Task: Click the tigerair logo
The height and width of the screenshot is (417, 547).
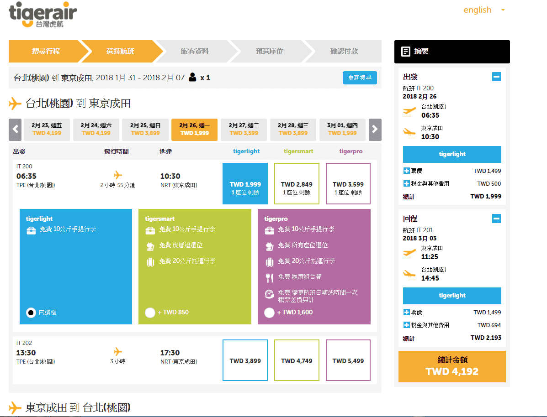Action: tap(42, 14)
